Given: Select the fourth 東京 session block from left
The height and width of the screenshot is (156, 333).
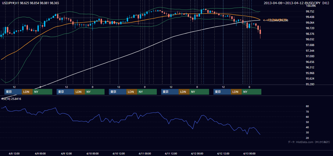Looking at the screenshot, I should click(170, 92).
